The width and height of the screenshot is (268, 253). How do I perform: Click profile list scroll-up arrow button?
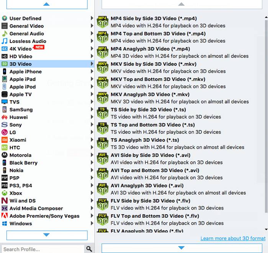pyautogui.click(x=182, y=4)
